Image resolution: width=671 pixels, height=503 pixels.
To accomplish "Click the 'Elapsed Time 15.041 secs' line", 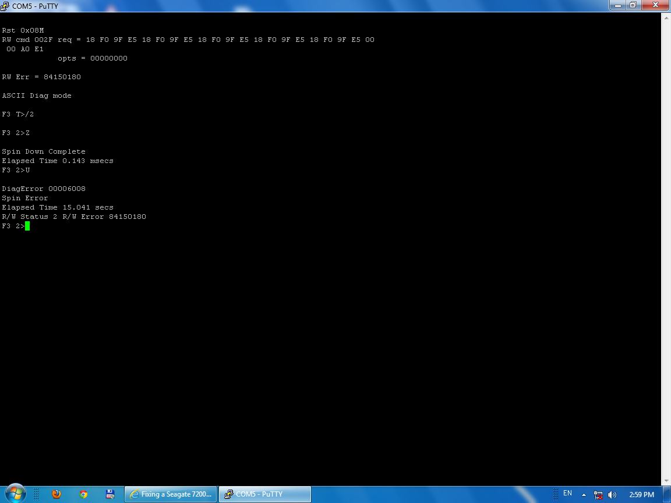I will click(57, 207).
